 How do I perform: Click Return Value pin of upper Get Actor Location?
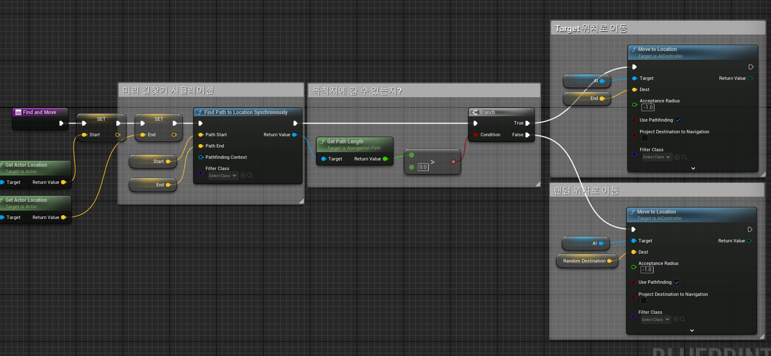point(64,182)
